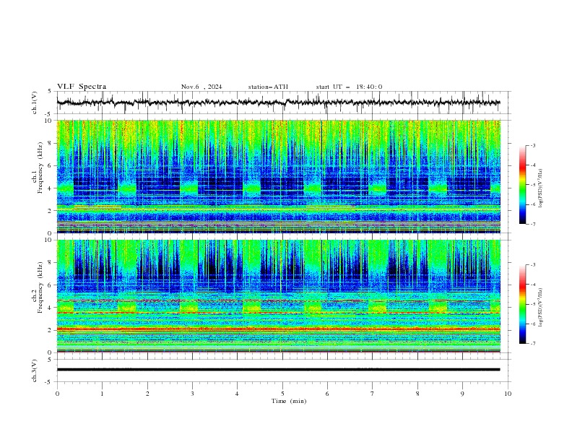Image resolution: width=572 pixels, height=442 pixels.
Task: Click the ch.3(V) flat black trace
Action: click(278, 370)
